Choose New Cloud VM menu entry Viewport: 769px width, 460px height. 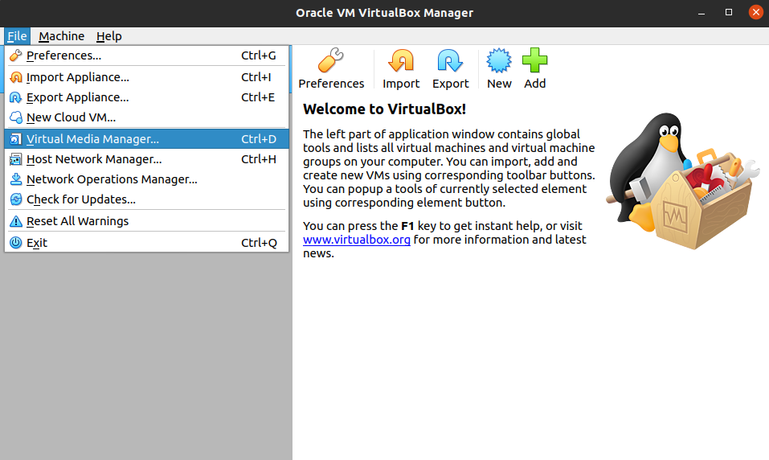146,117
